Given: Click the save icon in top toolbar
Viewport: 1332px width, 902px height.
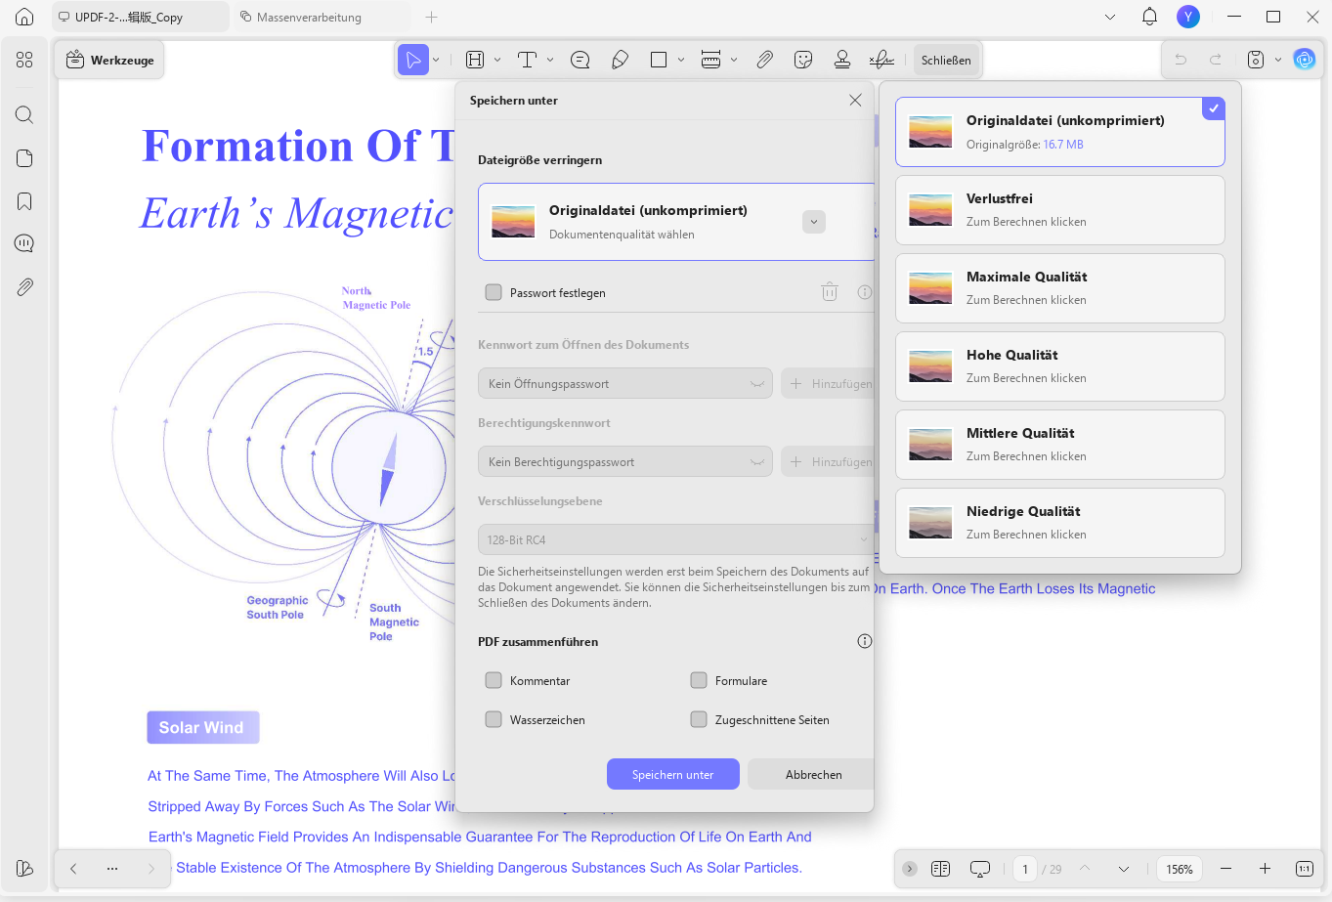Looking at the screenshot, I should coord(1256,60).
